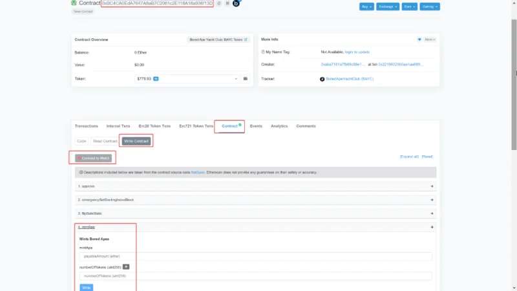Switch to the Transactions tab
The height and width of the screenshot is (291, 517).
[87, 126]
